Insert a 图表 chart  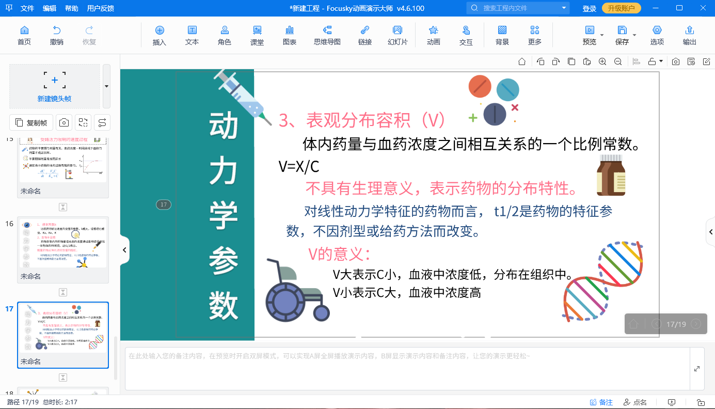(x=290, y=36)
